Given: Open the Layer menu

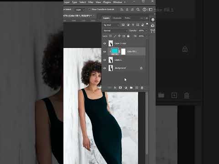Looking at the screenshot, I should [67, 2].
